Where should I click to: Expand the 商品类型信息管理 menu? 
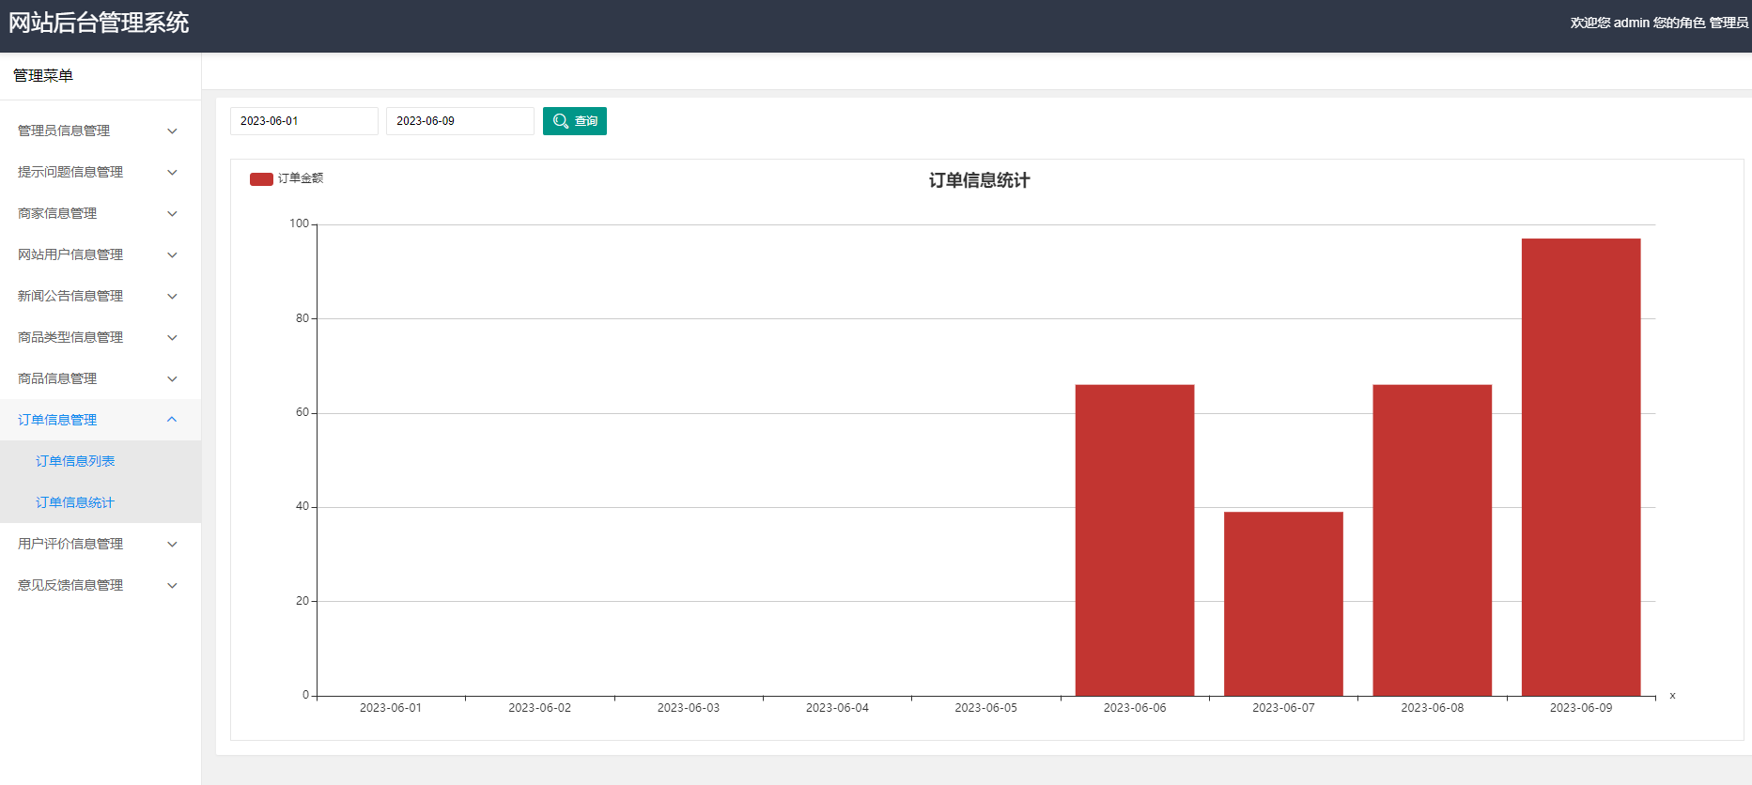point(101,337)
